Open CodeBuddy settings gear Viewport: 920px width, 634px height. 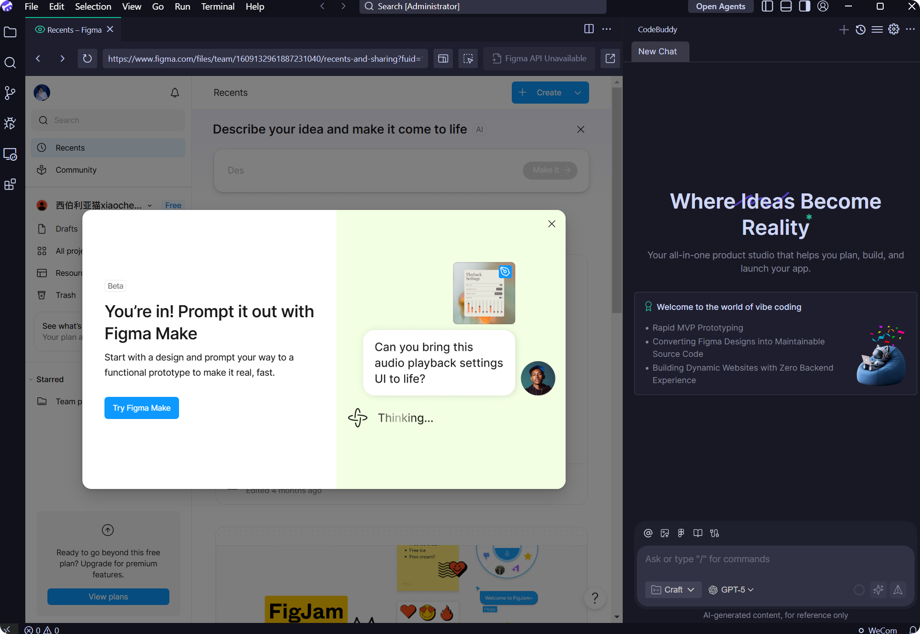(x=894, y=29)
